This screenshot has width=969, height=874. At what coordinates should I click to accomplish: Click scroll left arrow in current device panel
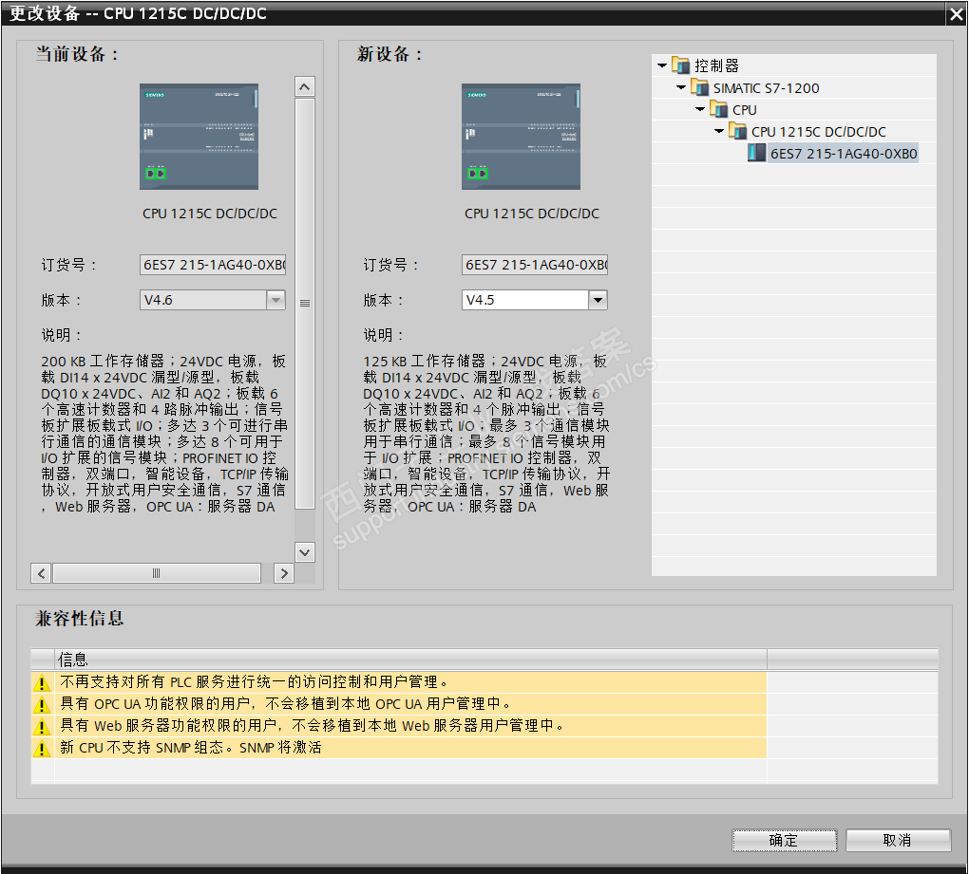(41, 573)
